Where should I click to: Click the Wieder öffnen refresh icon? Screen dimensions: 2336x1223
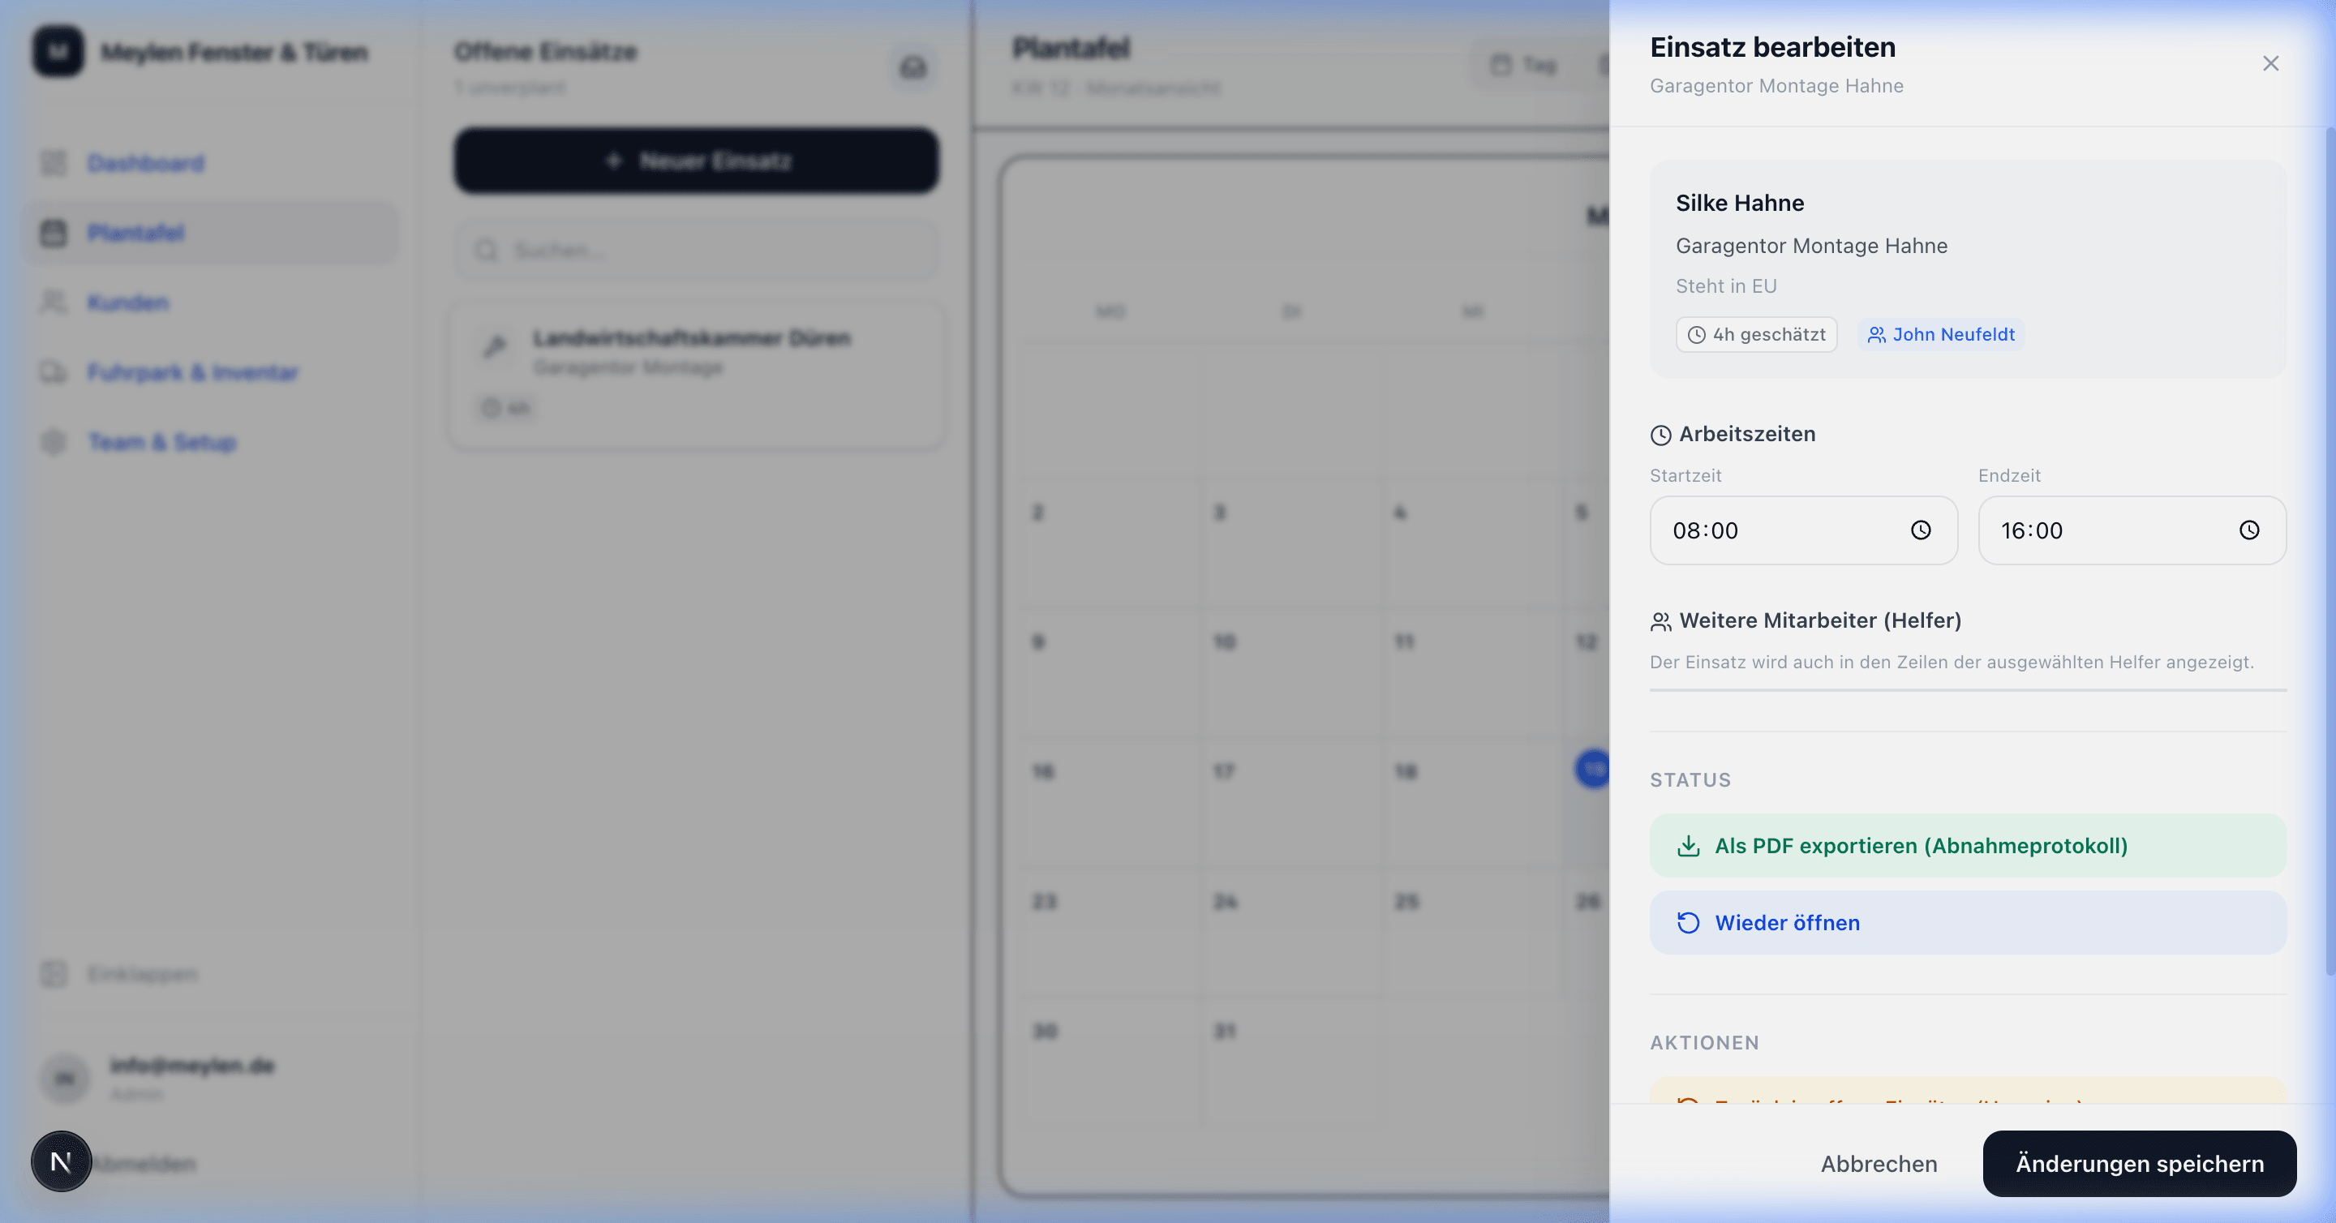coord(1688,923)
